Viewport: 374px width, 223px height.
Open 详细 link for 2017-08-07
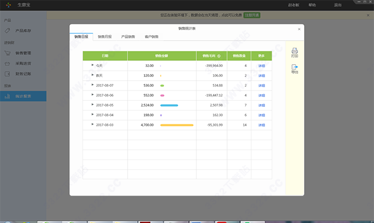(x=262, y=85)
